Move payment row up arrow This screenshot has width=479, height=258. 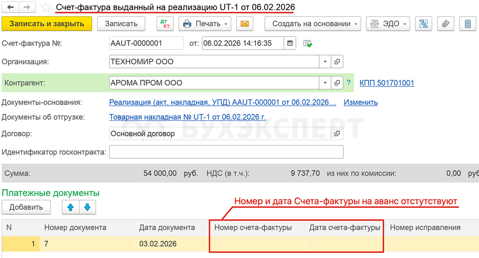point(71,207)
